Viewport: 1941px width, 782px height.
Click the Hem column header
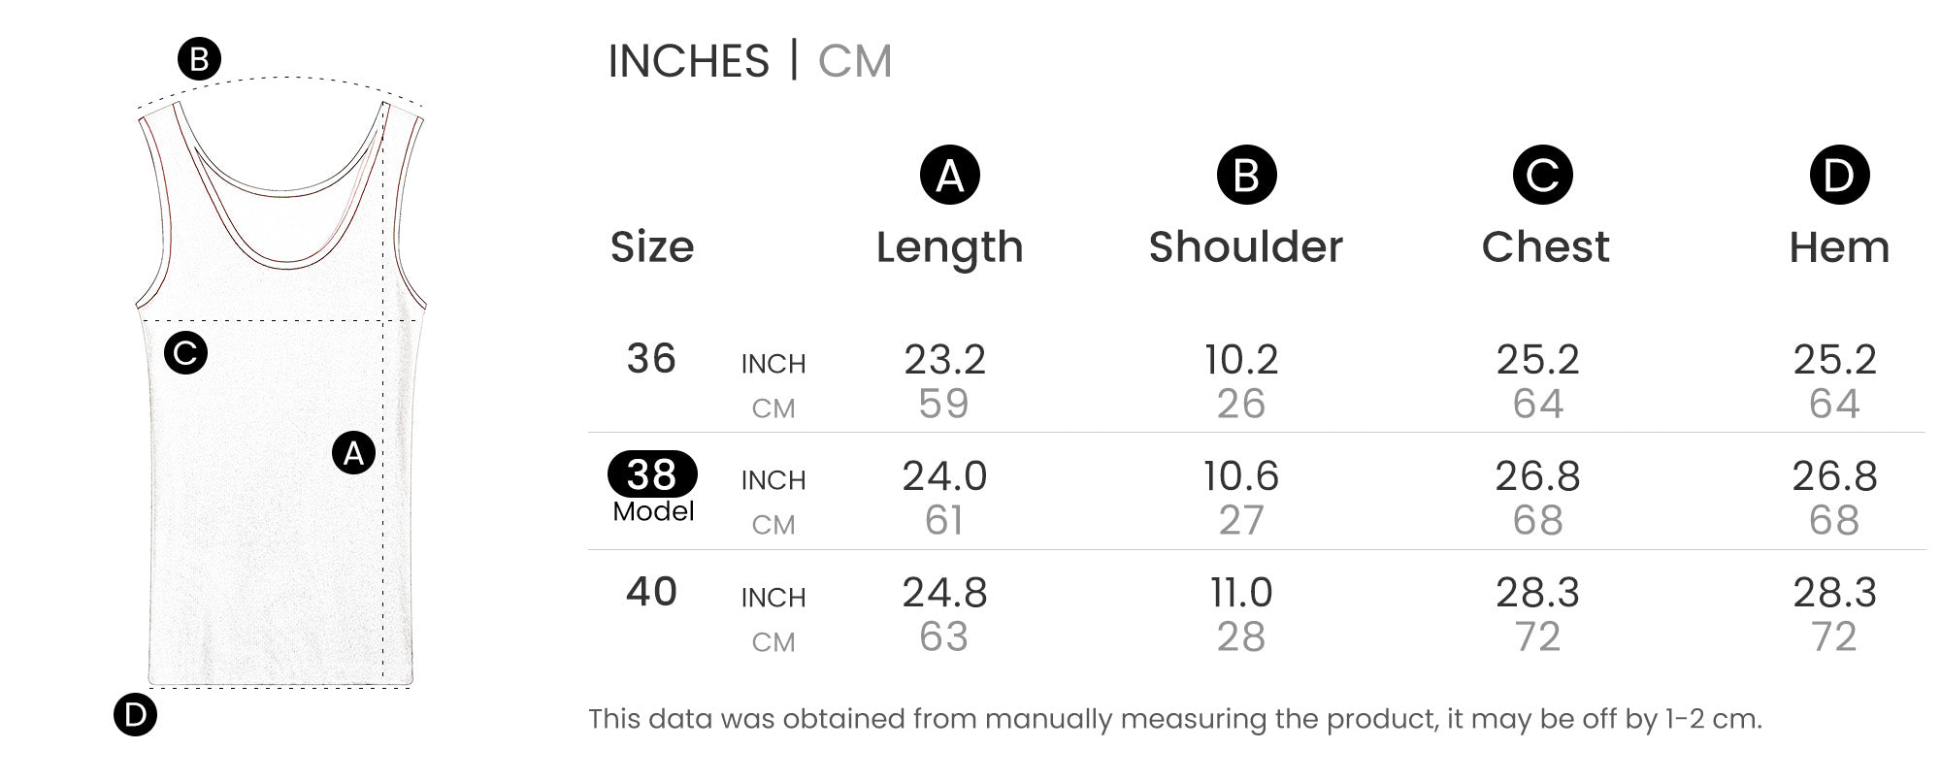[1839, 248]
